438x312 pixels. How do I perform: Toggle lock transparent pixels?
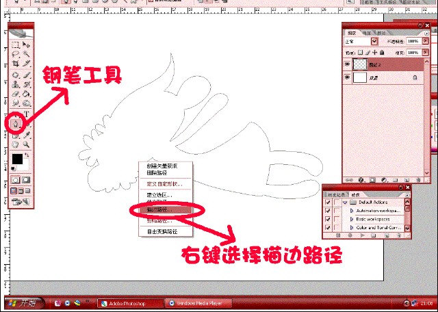[361, 53]
